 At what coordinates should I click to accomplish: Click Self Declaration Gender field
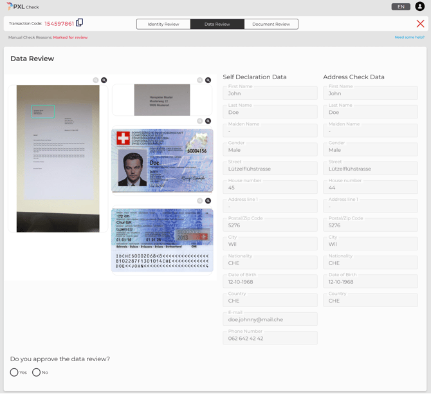click(x=270, y=149)
